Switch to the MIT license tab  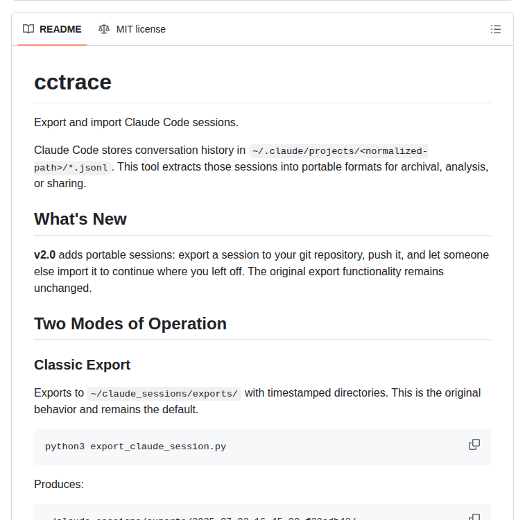pos(132,29)
